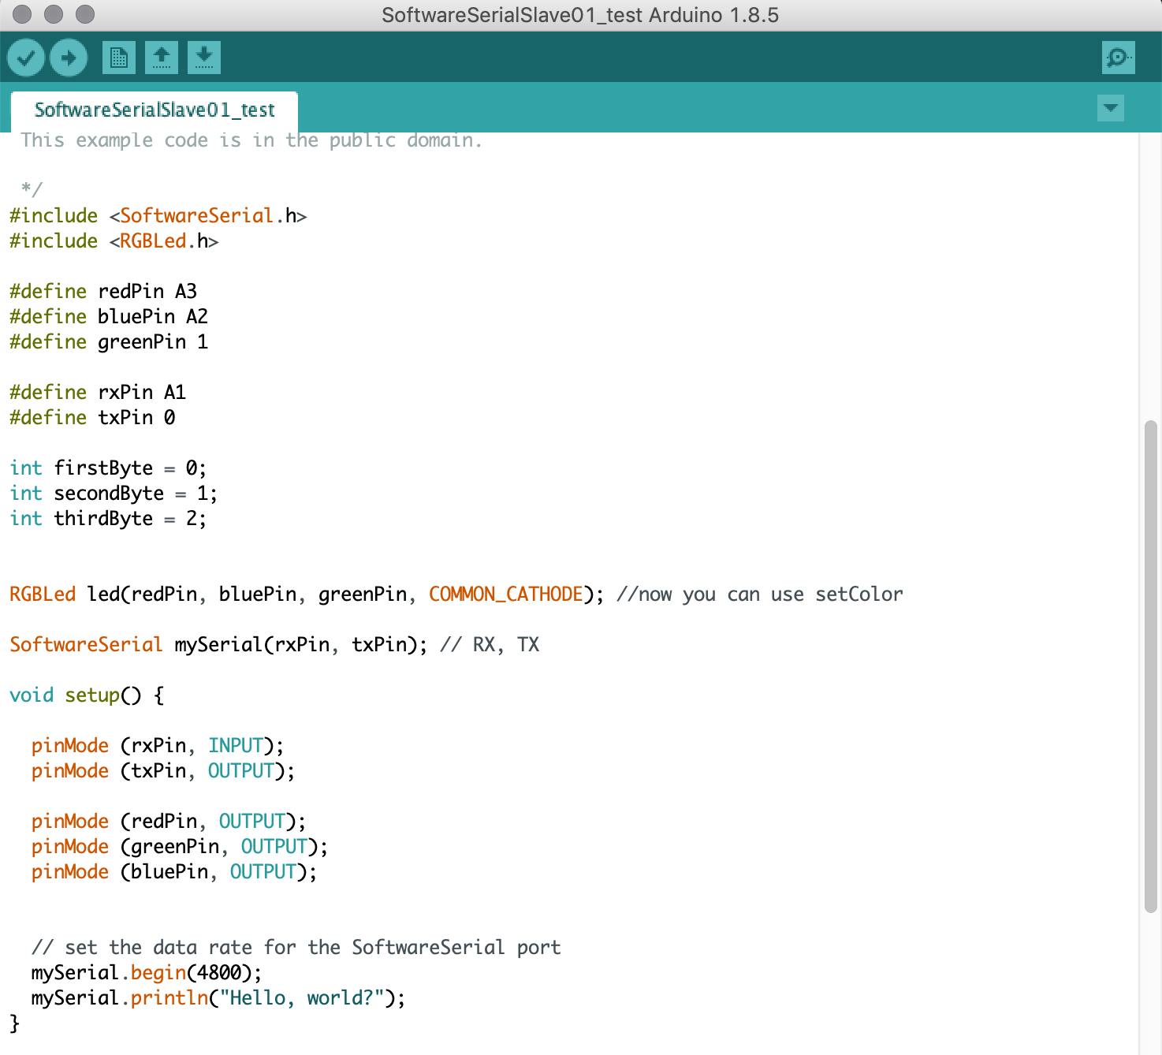Screen dimensions: 1162x1055
Task: Click the "pinMode (rxPin, INPUT);" line
Action: (158, 746)
